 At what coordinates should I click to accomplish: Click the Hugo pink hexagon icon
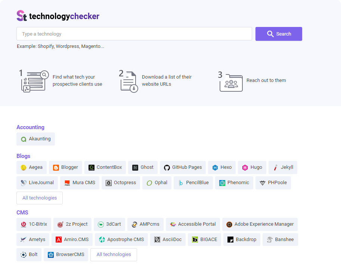(245, 168)
